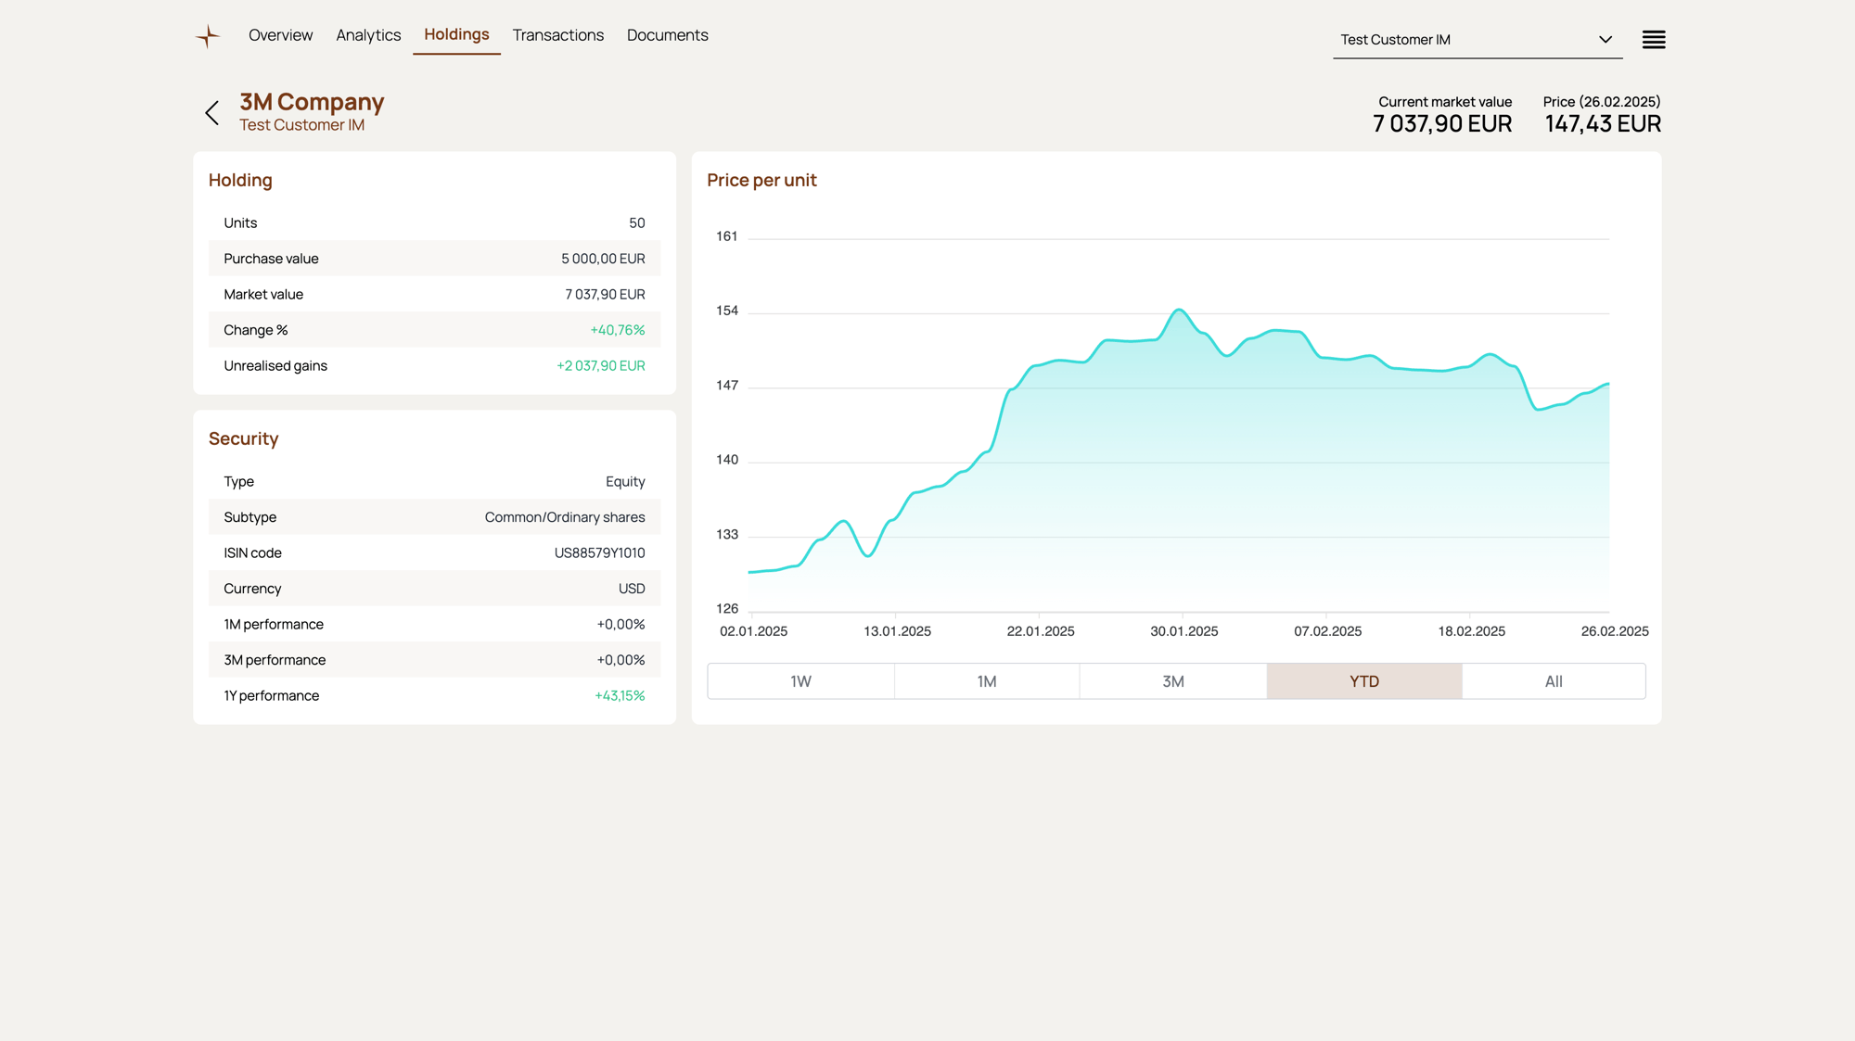The width and height of the screenshot is (1855, 1041).
Task: Select the YTD range button
Action: pyautogui.click(x=1363, y=681)
